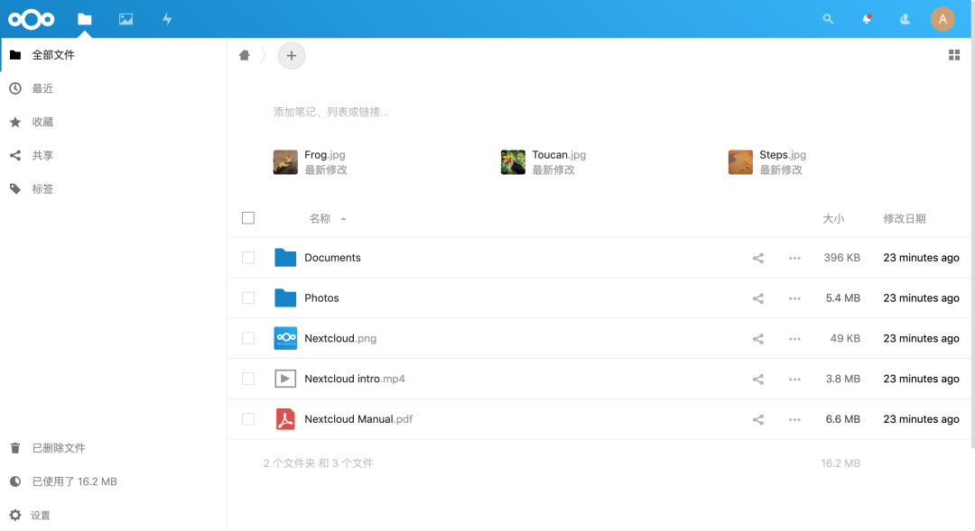The image size is (975, 531).
Task: Share Nextcloud intro.mp4
Action: click(x=758, y=379)
